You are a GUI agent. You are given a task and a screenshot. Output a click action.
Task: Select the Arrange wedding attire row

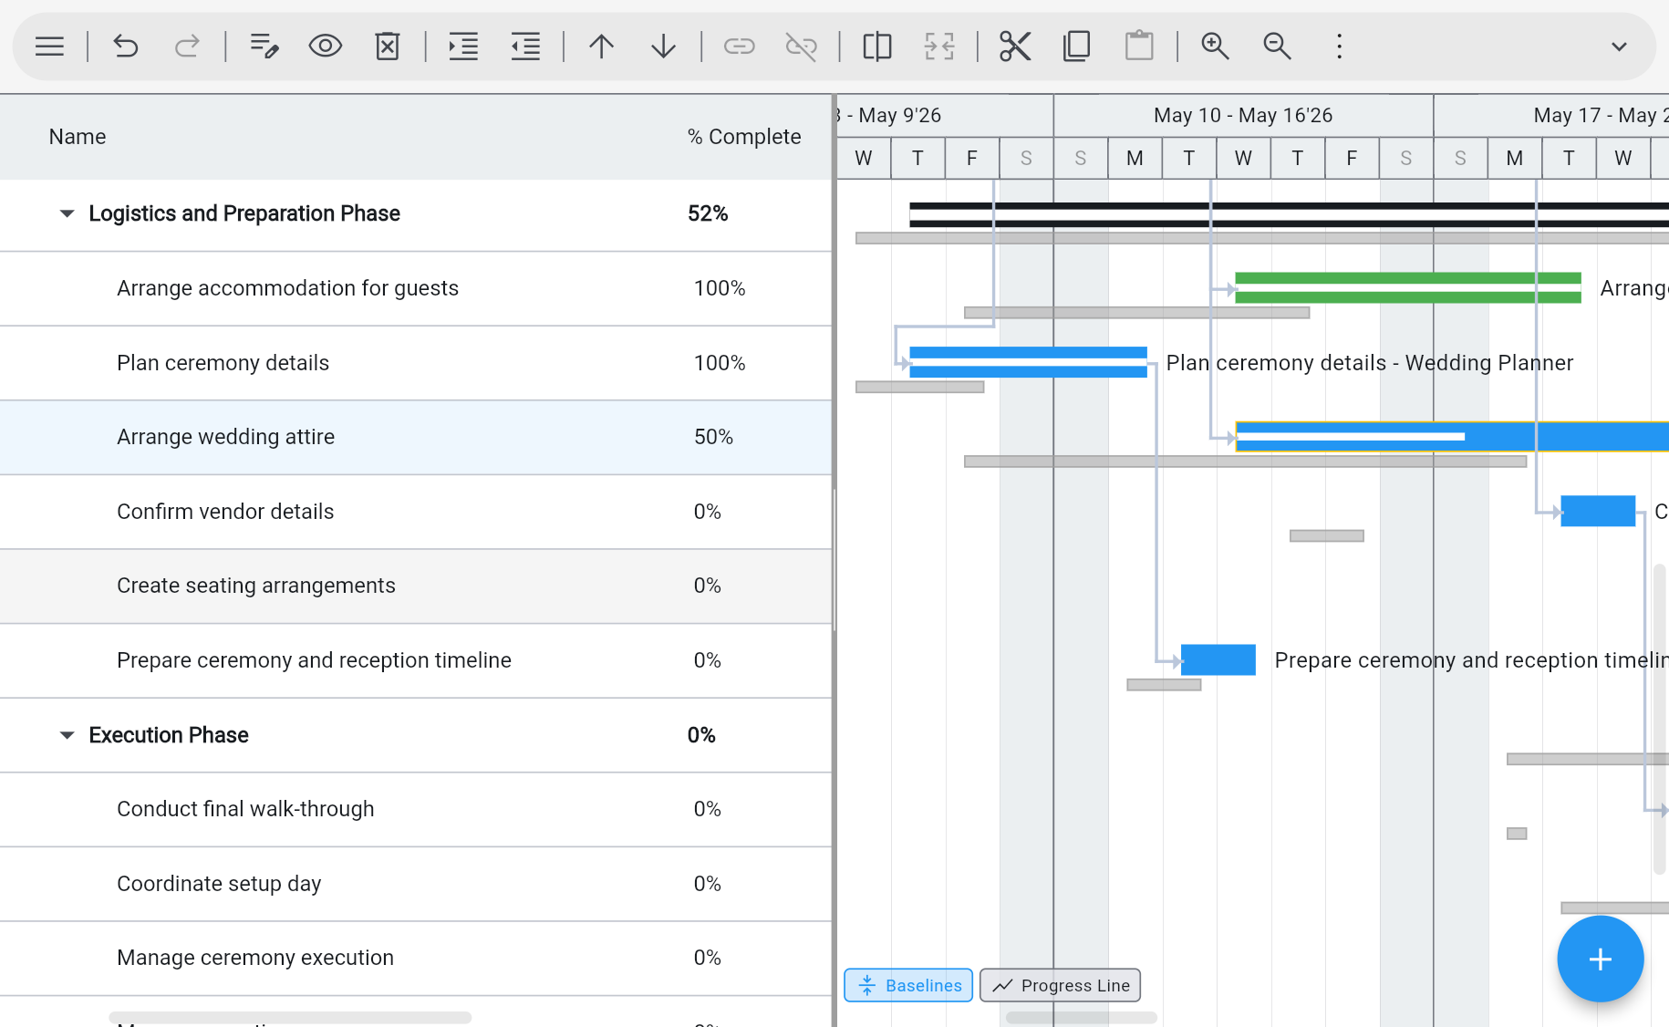pos(225,437)
